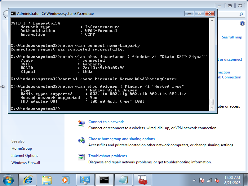Click Authentication WPA2-Personal line
Image resolution: width=248 pixels, height=186 pixels.
coord(69,31)
